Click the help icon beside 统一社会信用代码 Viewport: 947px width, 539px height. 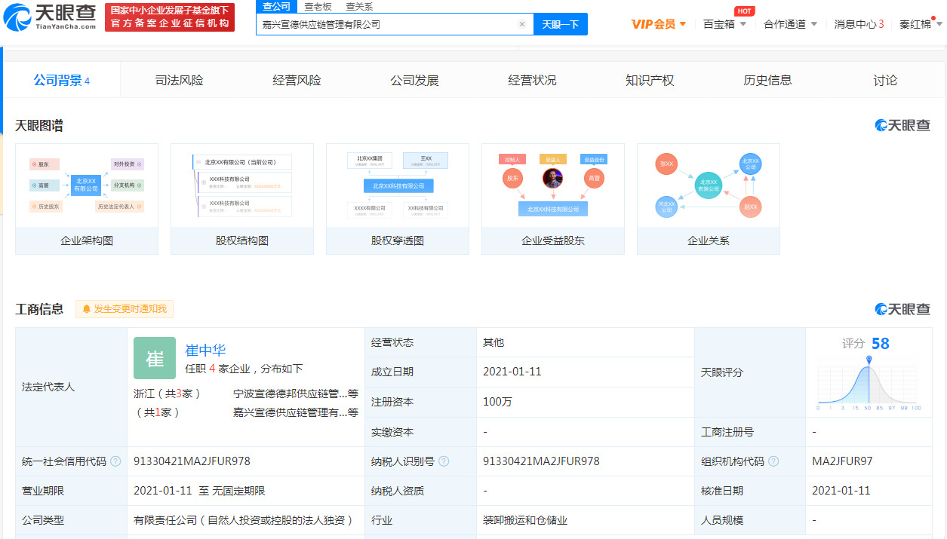pos(115,461)
